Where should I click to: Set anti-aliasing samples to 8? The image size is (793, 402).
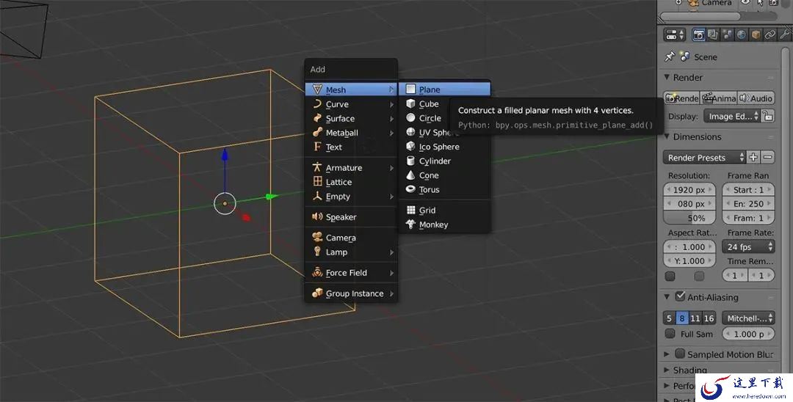coord(681,318)
